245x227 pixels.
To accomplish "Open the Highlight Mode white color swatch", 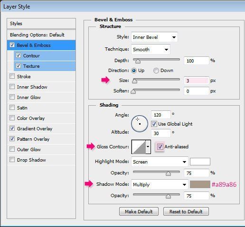I will [200, 162].
